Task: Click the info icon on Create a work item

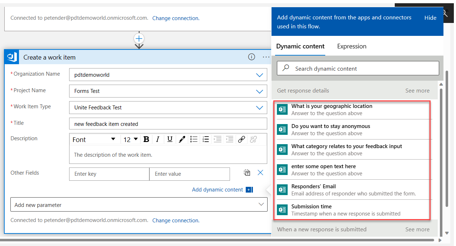Action: pos(251,57)
